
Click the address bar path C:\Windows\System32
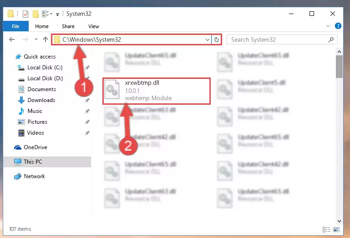pos(91,39)
